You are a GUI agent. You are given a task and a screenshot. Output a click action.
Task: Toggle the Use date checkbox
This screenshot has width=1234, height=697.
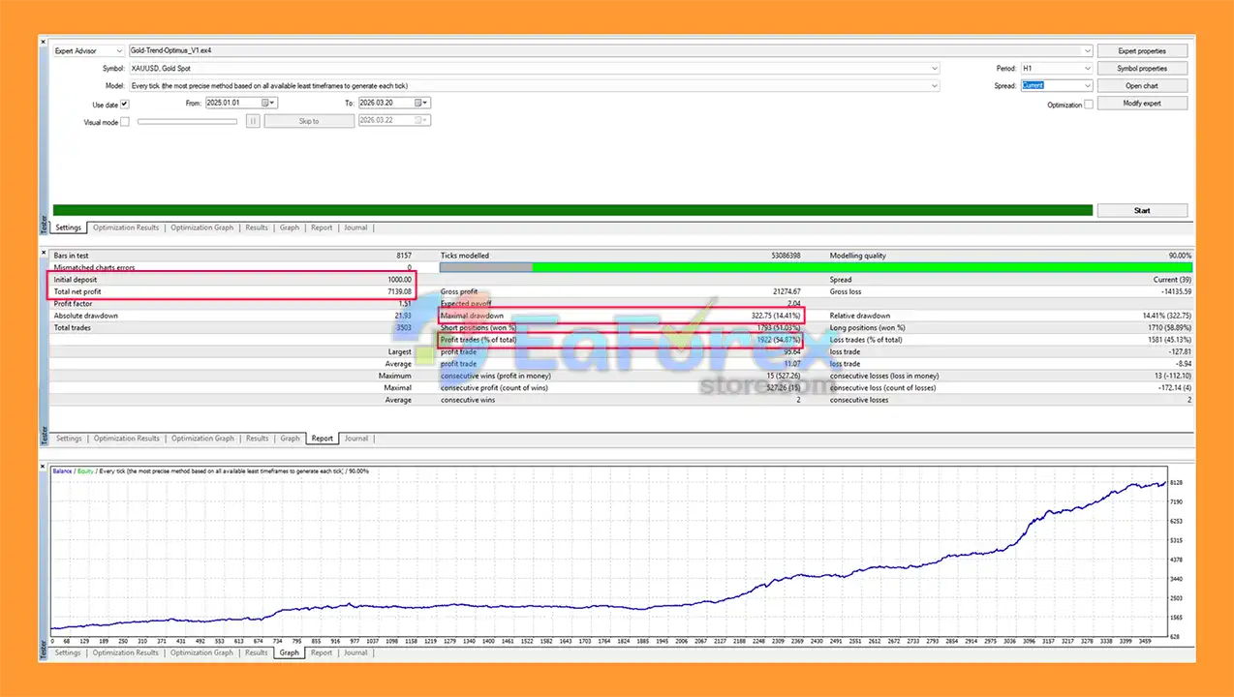tap(124, 105)
